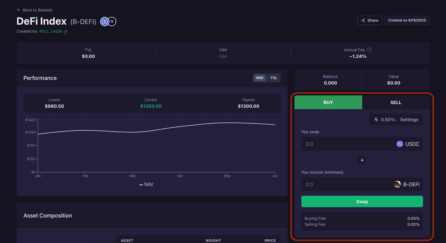Toggle the NAV legend series under the chart
The width and height of the screenshot is (446, 243).
coord(146,185)
